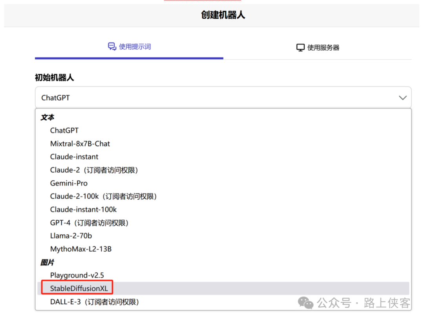Viewport: 424px width, 320px height.
Task: Click the monitor icon beside 使用服务器
Action: [300, 48]
